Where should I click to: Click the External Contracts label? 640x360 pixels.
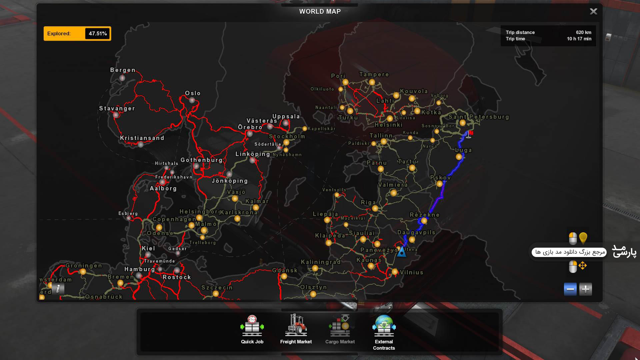coord(384,345)
